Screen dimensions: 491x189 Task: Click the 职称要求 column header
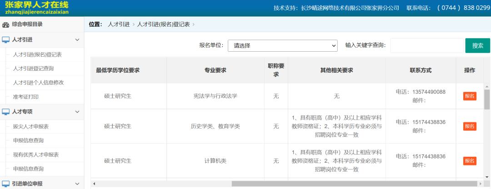[x=276, y=70]
